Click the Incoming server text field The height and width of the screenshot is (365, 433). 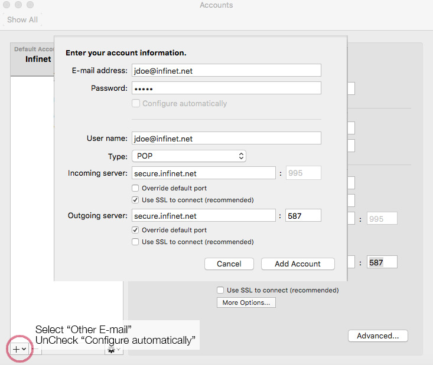[204, 173]
